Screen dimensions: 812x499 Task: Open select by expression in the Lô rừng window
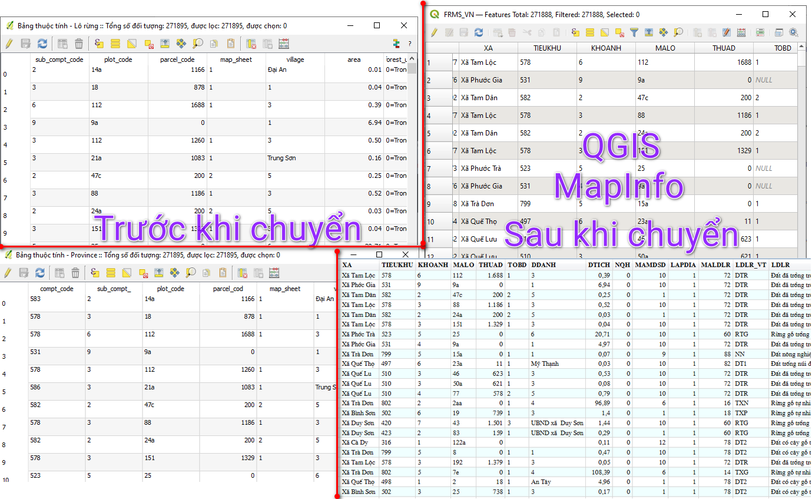[x=99, y=43]
